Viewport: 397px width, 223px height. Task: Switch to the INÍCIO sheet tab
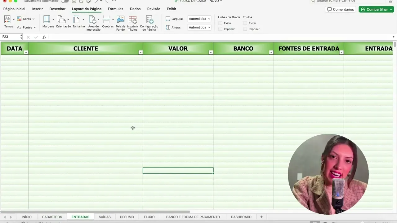click(x=27, y=217)
